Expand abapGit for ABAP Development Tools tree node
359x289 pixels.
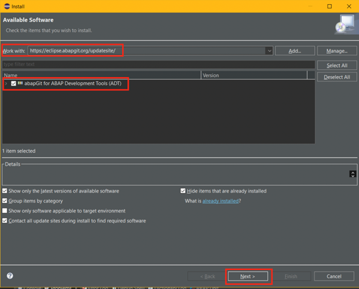[6, 83]
